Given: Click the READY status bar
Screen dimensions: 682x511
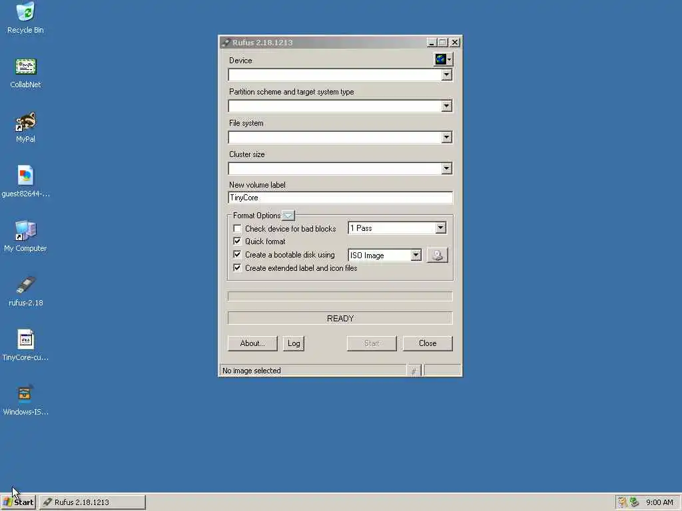Looking at the screenshot, I should pyautogui.click(x=340, y=319).
